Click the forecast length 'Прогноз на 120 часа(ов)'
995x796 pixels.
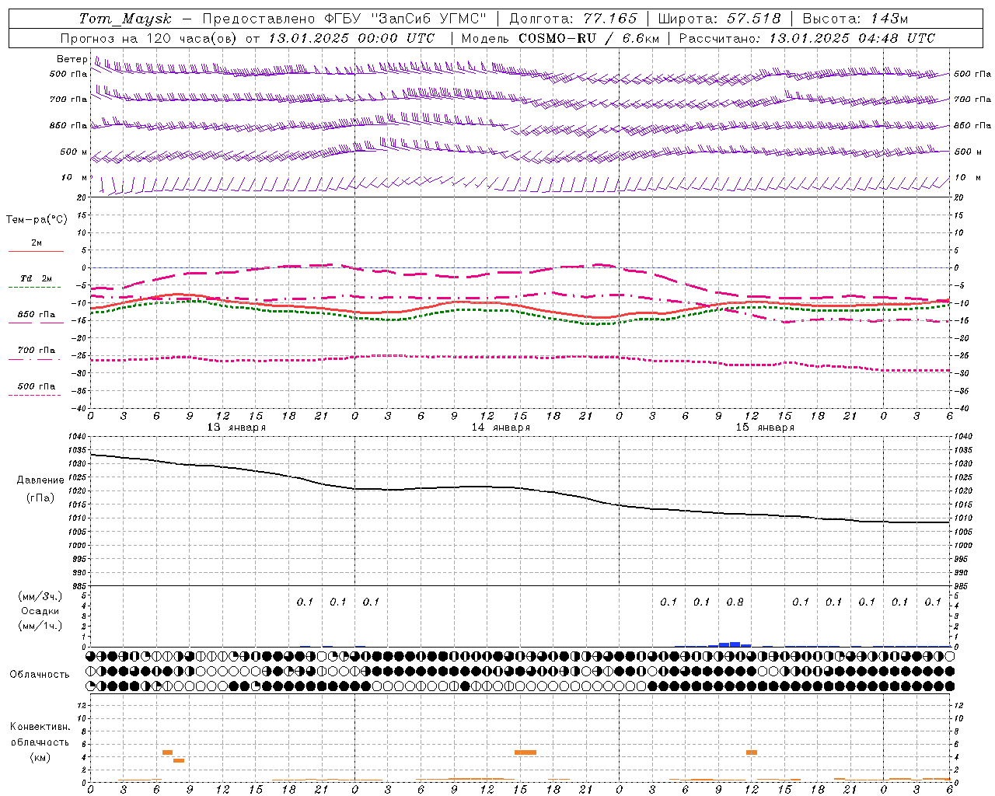tap(150, 38)
